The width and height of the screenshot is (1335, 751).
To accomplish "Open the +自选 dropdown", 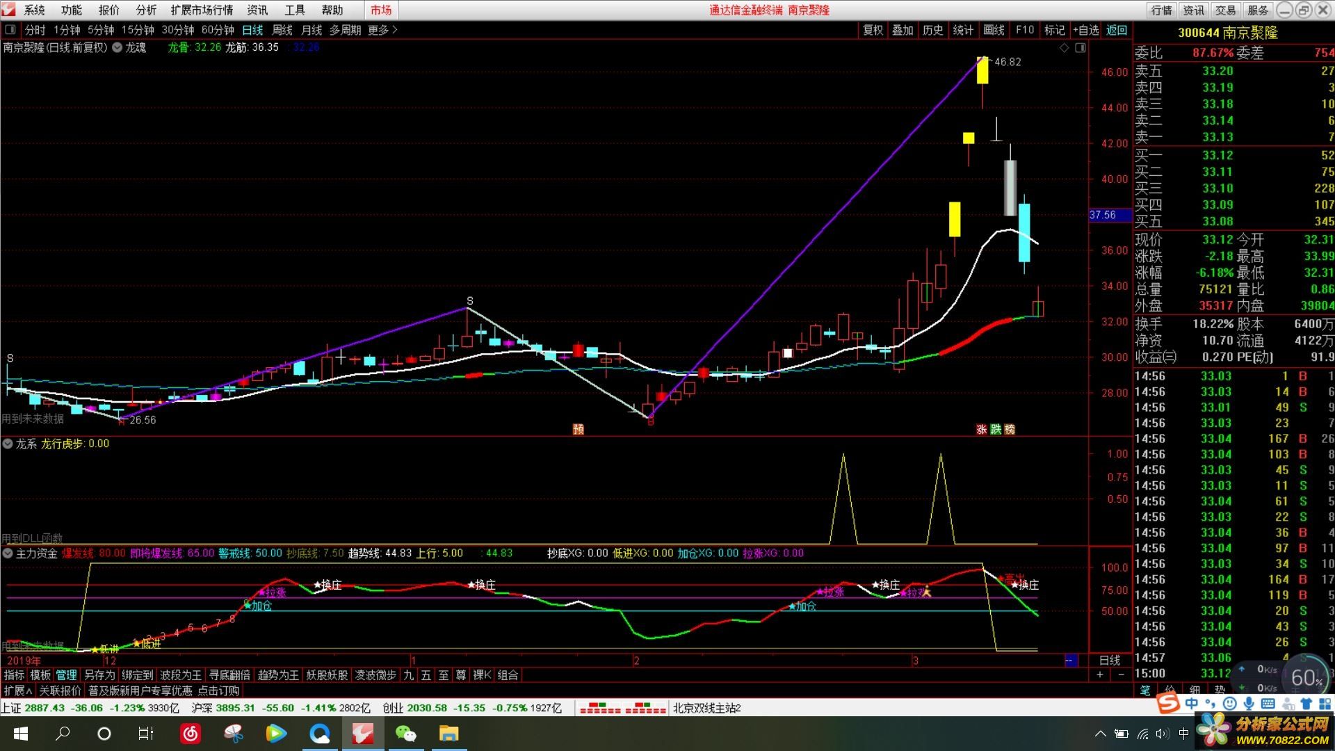I will click(1085, 30).
